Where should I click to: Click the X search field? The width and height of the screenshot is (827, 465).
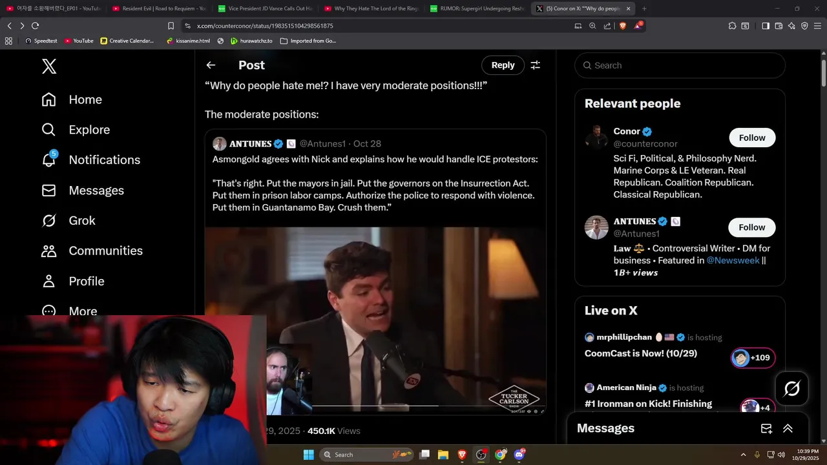tap(680, 65)
